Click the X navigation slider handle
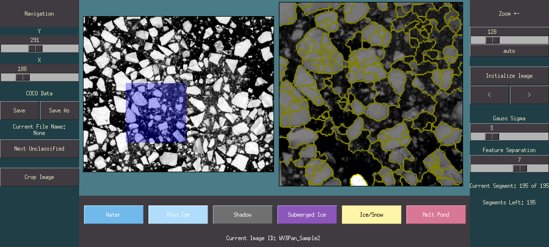This screenshot has width=549, height=247. (23, 77)
